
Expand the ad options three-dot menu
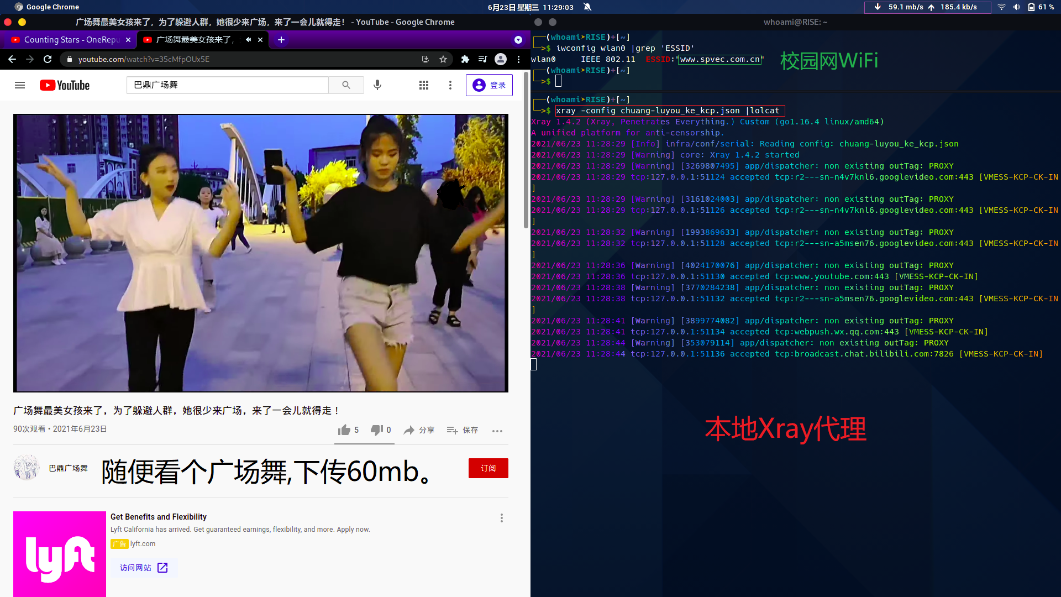[x=502, y=518]
